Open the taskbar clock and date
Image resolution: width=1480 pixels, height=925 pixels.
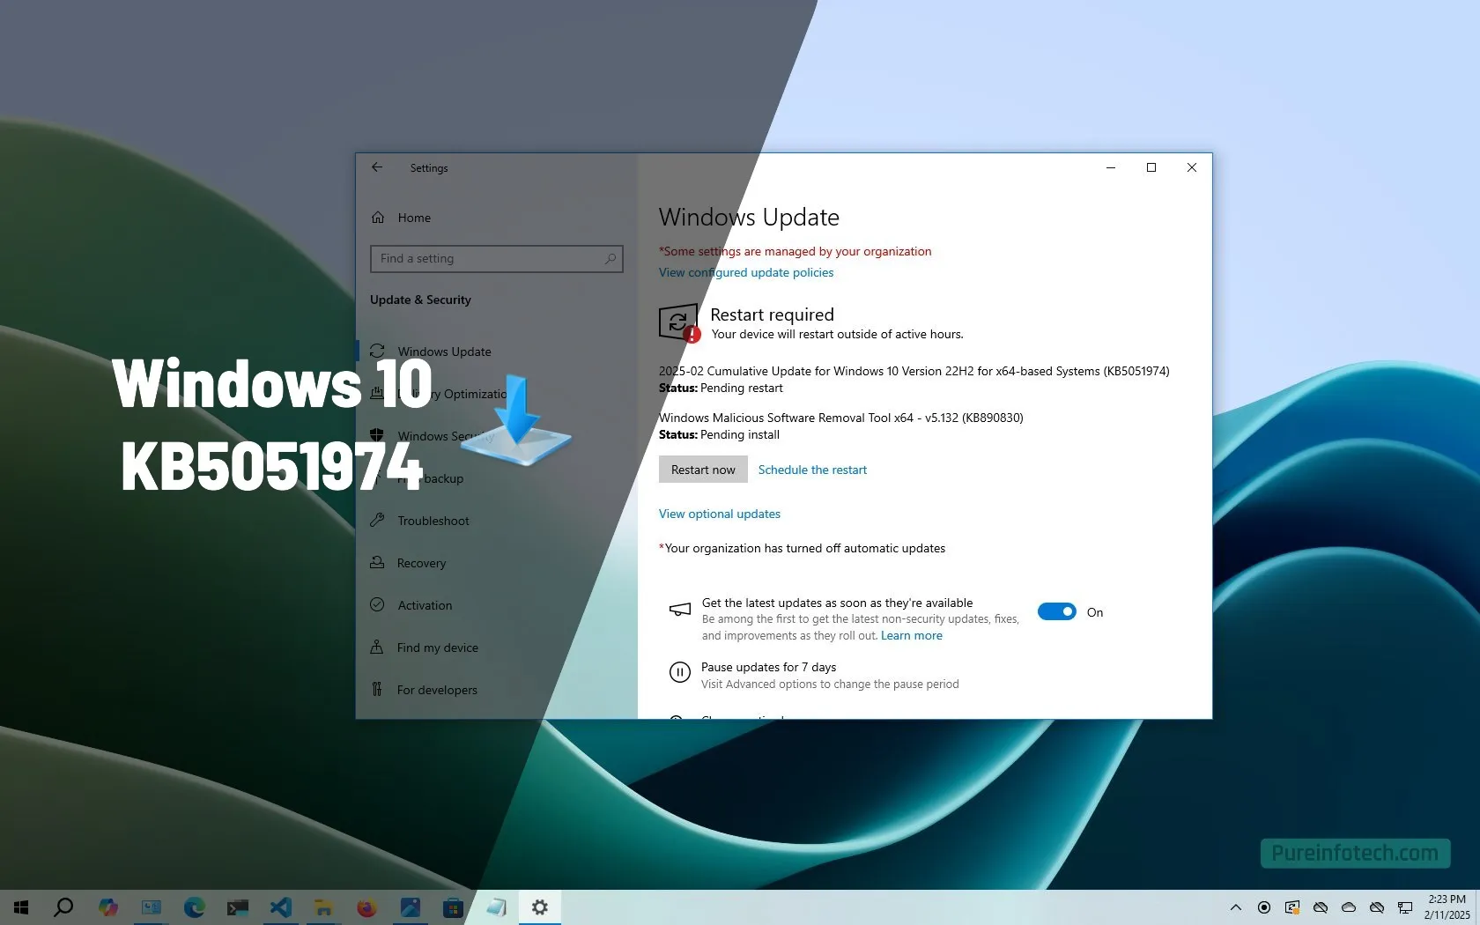[x=1447, y=907]
